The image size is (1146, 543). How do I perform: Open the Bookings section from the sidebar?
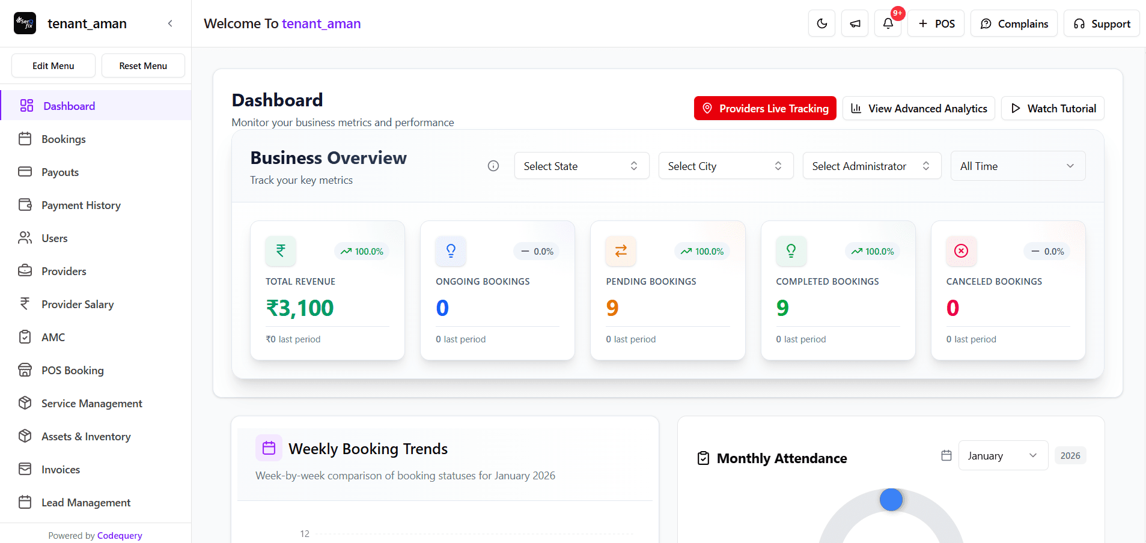click(63, 139)
